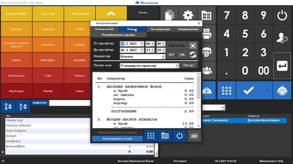Click the service bell cloche icon
This screenshot has height=164, width=293.
tap(207, 90)
